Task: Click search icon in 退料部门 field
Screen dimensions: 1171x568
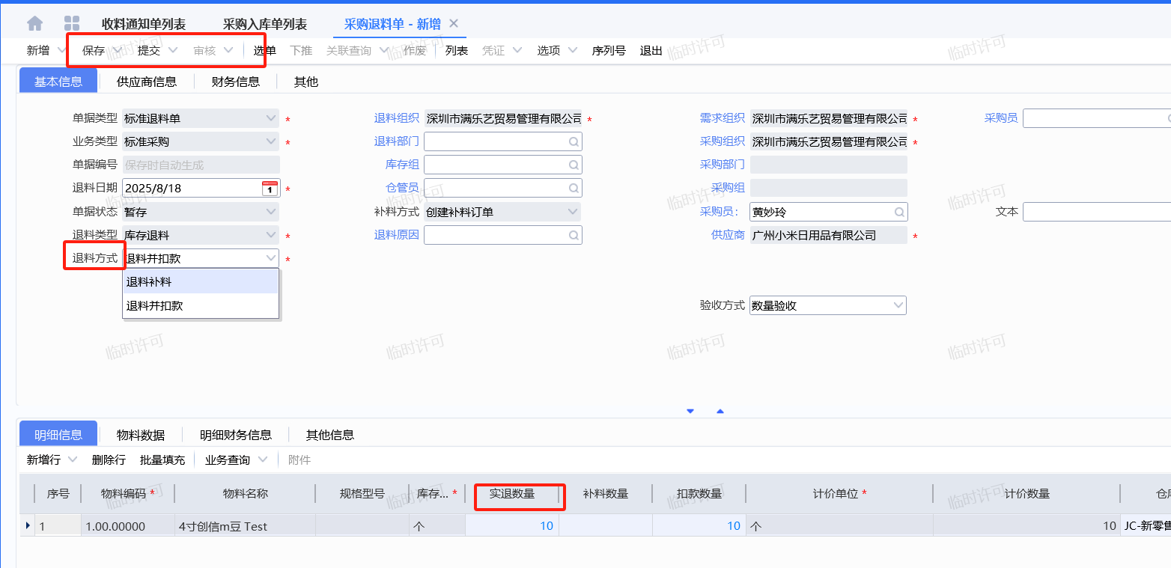Action: coord(573,142)
